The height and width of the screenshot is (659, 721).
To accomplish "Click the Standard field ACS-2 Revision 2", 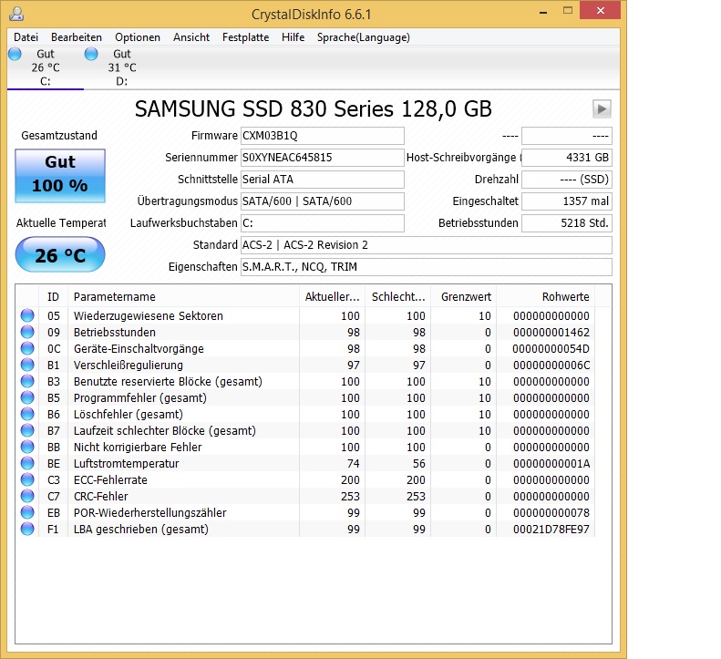I will [427, 245].
